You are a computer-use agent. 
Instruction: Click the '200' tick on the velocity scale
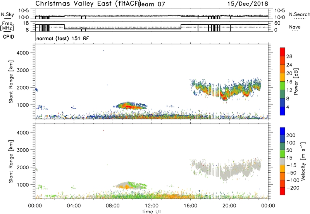point(291,135)
